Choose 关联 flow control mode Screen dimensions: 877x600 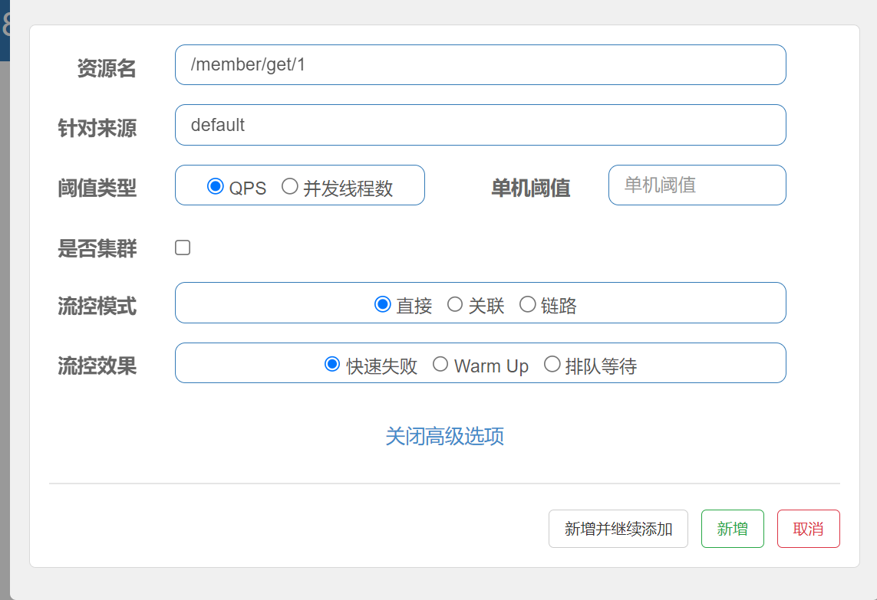click(x=455, y=305)
